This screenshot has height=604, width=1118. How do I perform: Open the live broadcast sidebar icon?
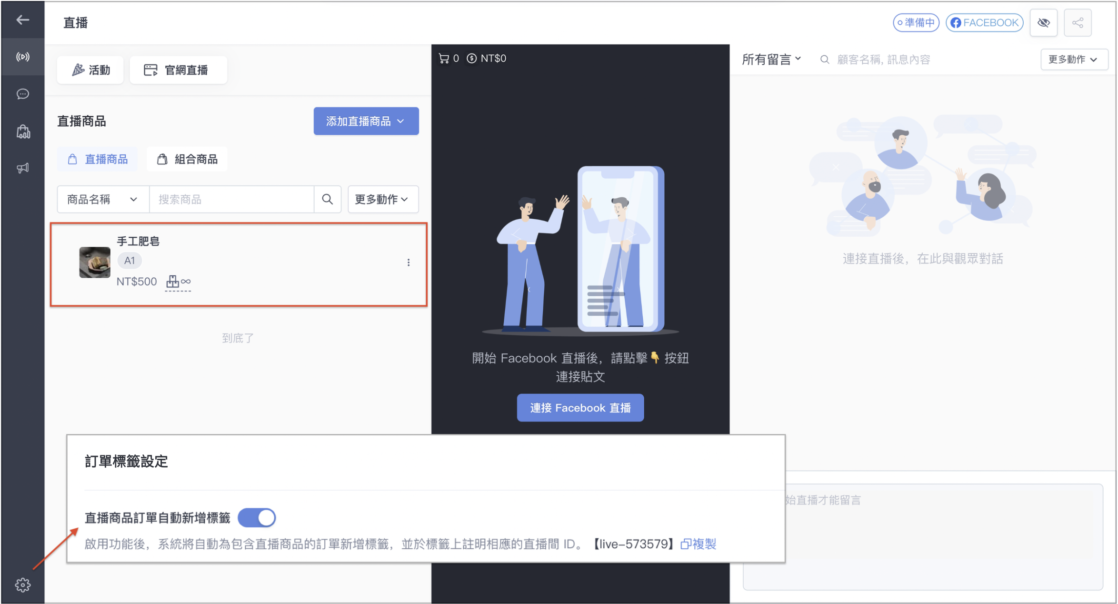coord(22,57)
